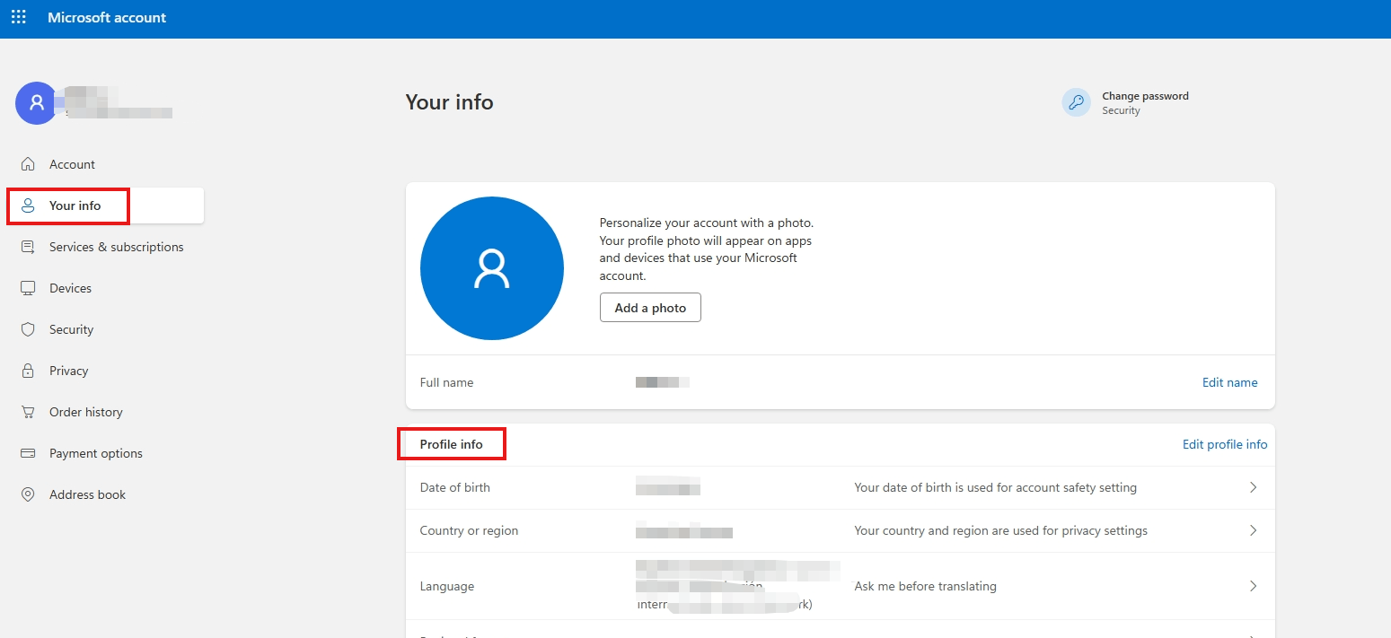Click the country and region privacy description
1391x638 pixels.
tap(1000, 530)
